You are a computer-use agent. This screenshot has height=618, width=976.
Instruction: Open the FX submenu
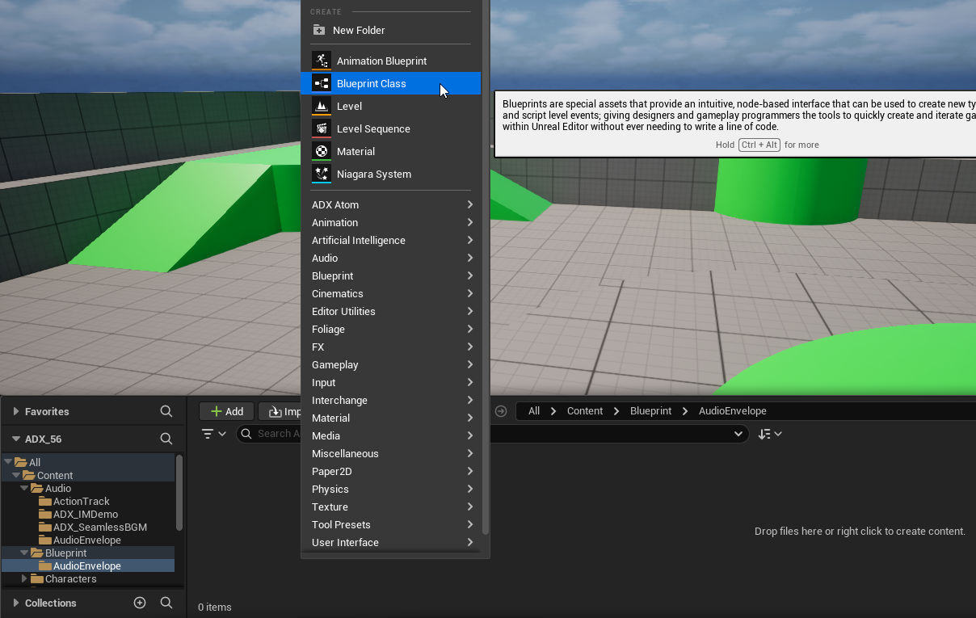tap(390, 347)
